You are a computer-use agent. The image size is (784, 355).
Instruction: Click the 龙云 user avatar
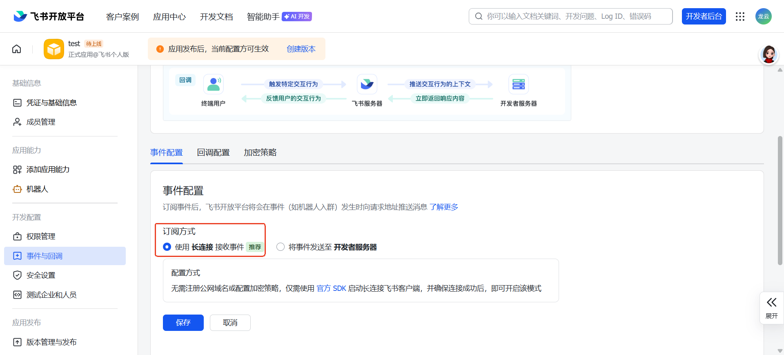(763, 16)
